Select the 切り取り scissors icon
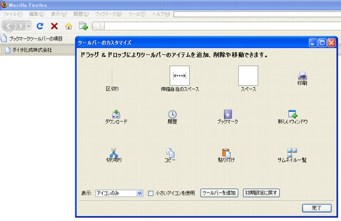Screen dimensions: 341x221 pos(114,155)
